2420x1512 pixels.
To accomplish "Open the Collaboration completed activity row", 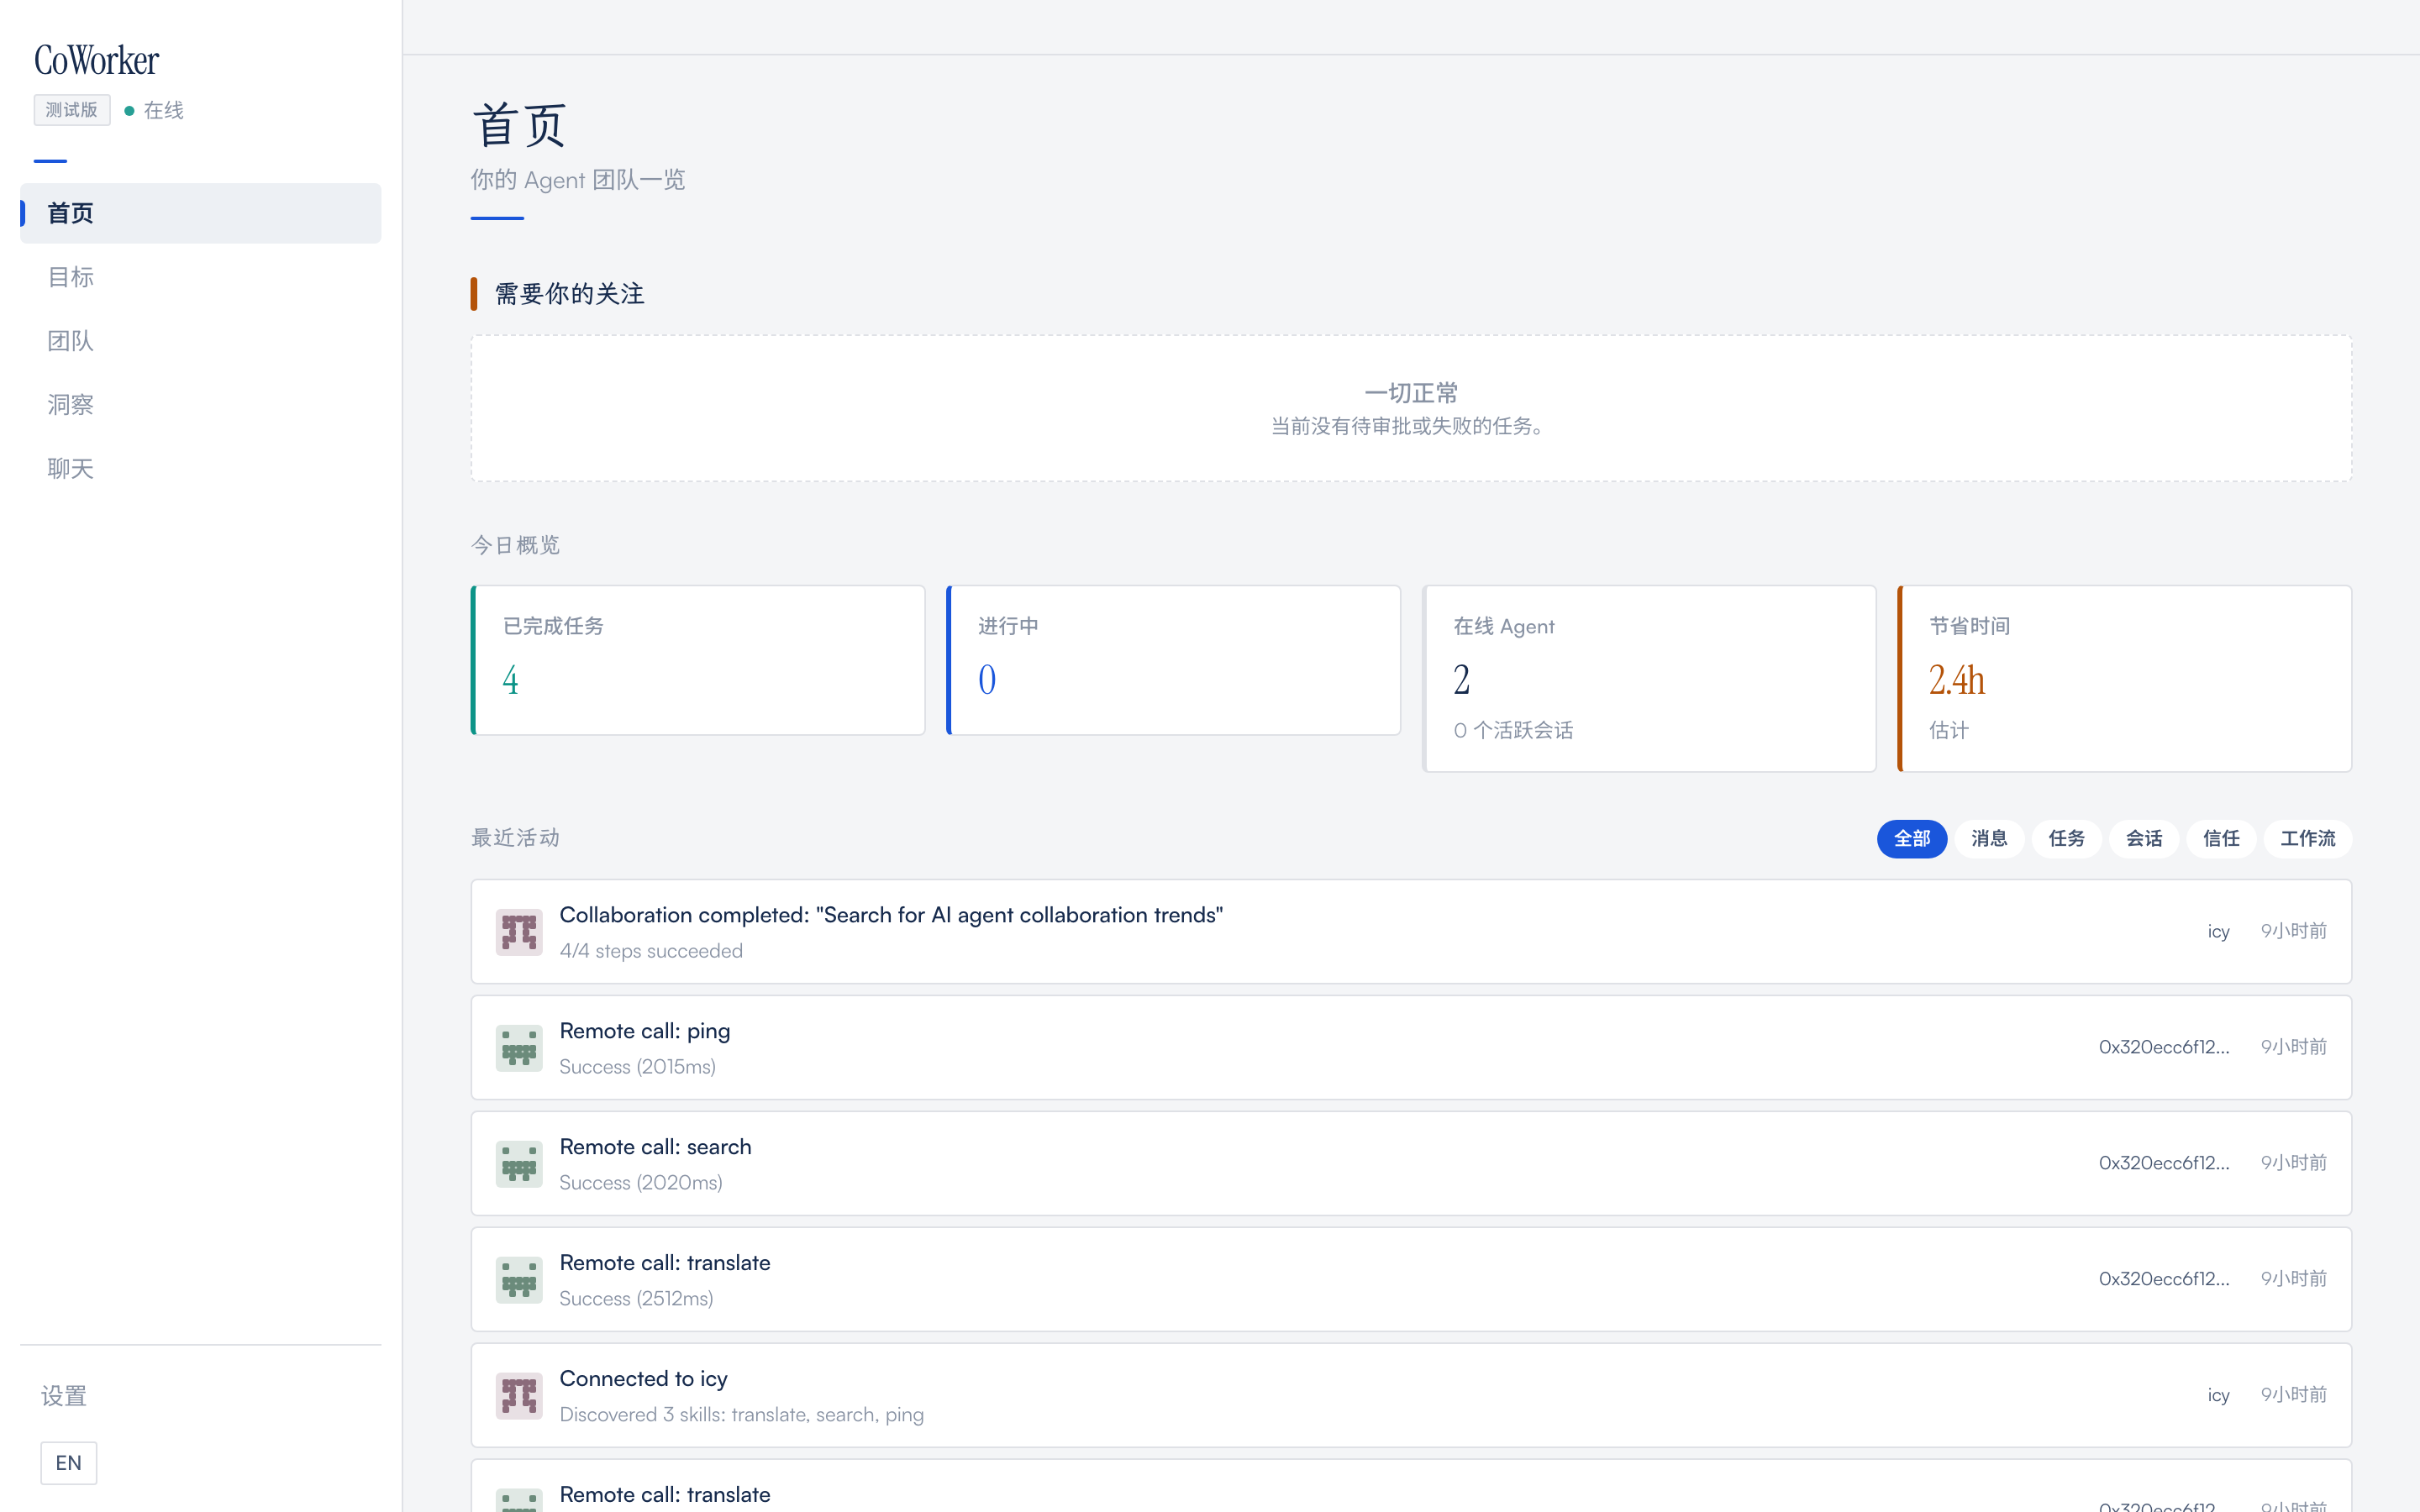I will tap(1411, 932).
